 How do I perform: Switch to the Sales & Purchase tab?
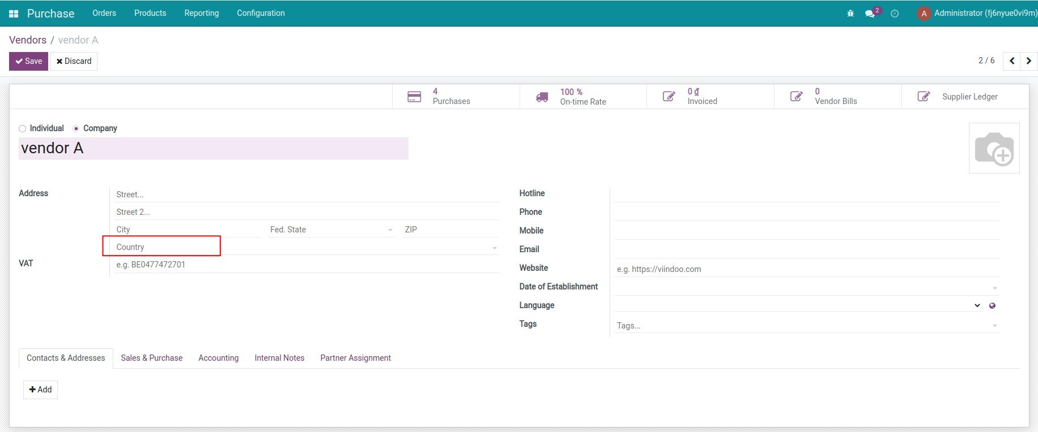pyautogui.click(x=151, y=358)
